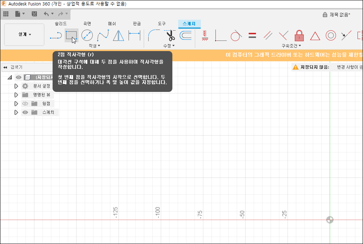Click the 제목 없음 document title
Image resolution: width=363 pixels, height=244 pixels.
coord(340,15)
